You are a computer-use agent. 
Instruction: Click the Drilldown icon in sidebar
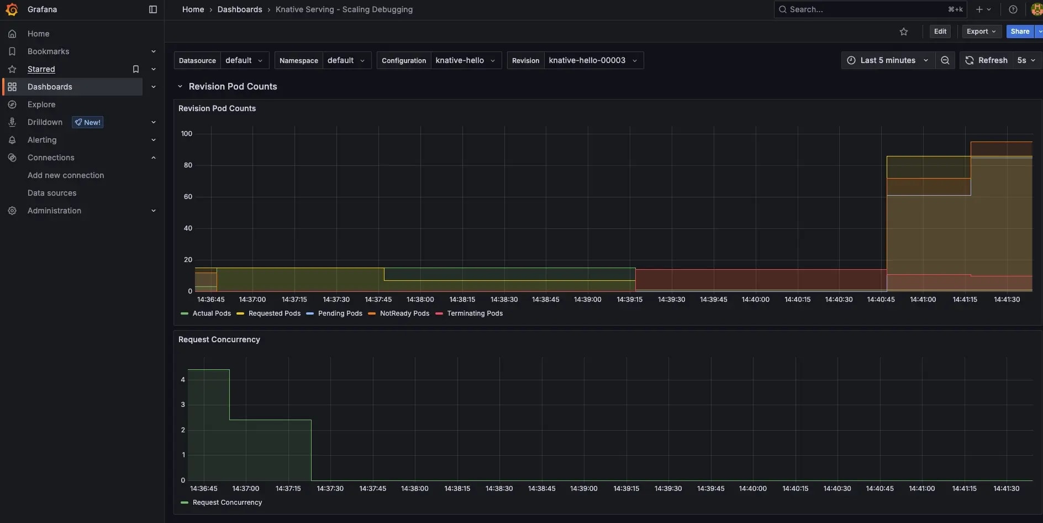coord(12,122)
